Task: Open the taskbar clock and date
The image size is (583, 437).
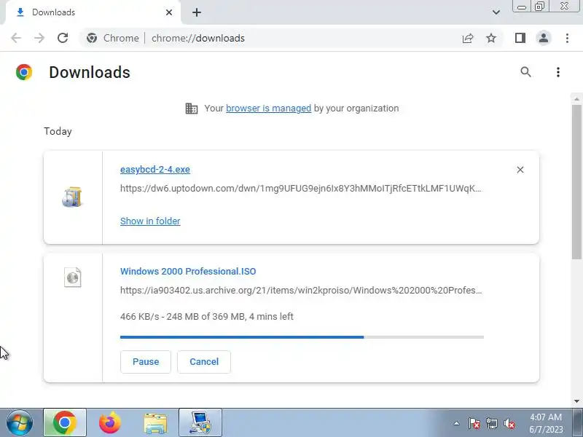Action: pyautogui.click(x=546, y=423)
